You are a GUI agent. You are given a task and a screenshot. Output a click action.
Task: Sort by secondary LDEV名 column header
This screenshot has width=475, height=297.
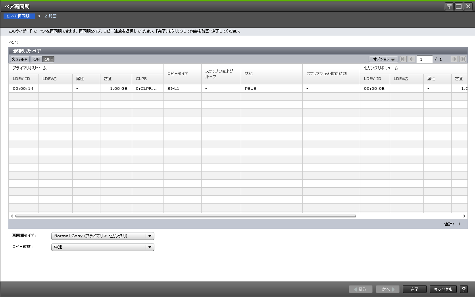pos(406,79)
